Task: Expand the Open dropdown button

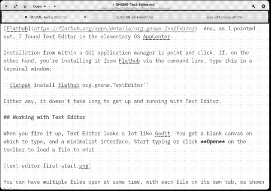Action: pyautogui.click(x=39, y=6)
